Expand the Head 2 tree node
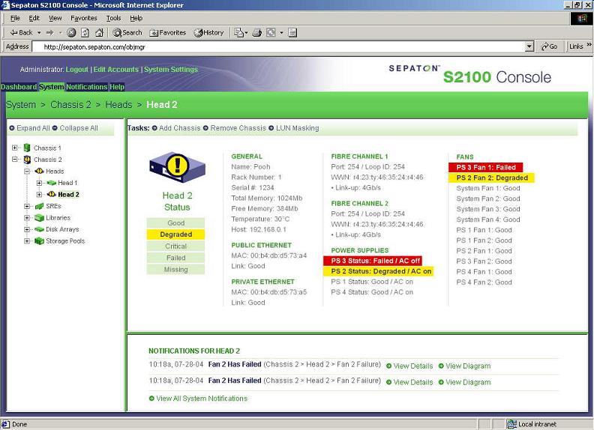Viewport: 594px width, 430px height. pos(39,195)
